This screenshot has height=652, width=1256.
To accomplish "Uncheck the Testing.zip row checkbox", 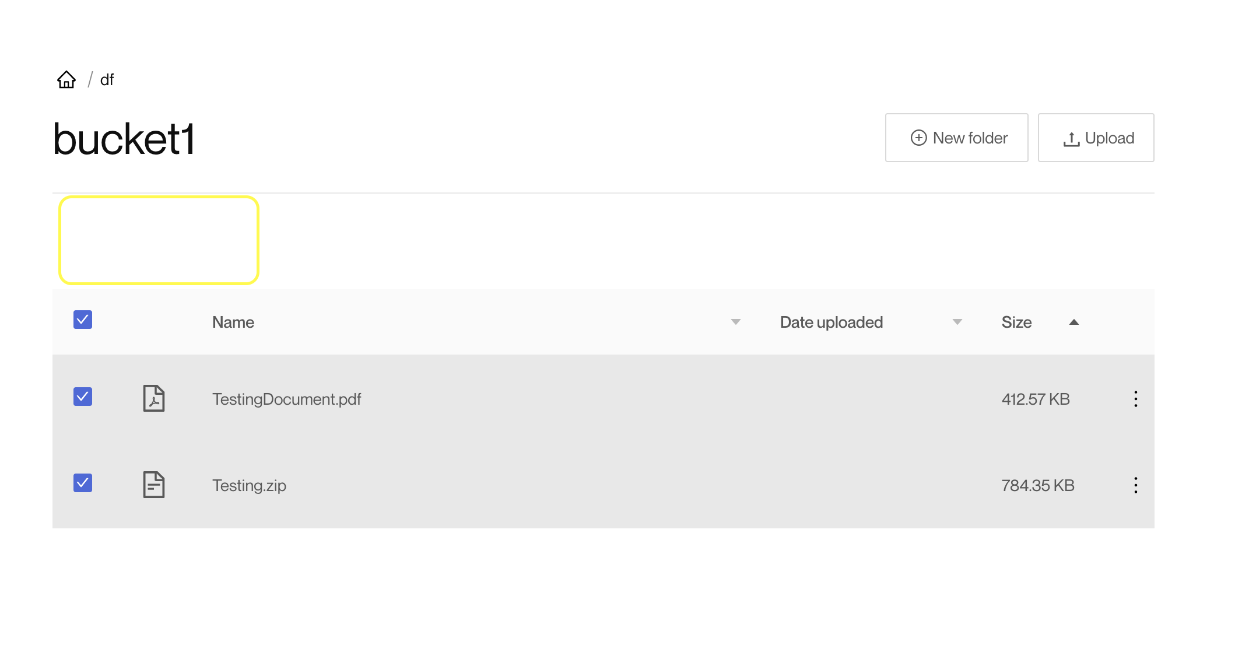I will coord(82,482).
